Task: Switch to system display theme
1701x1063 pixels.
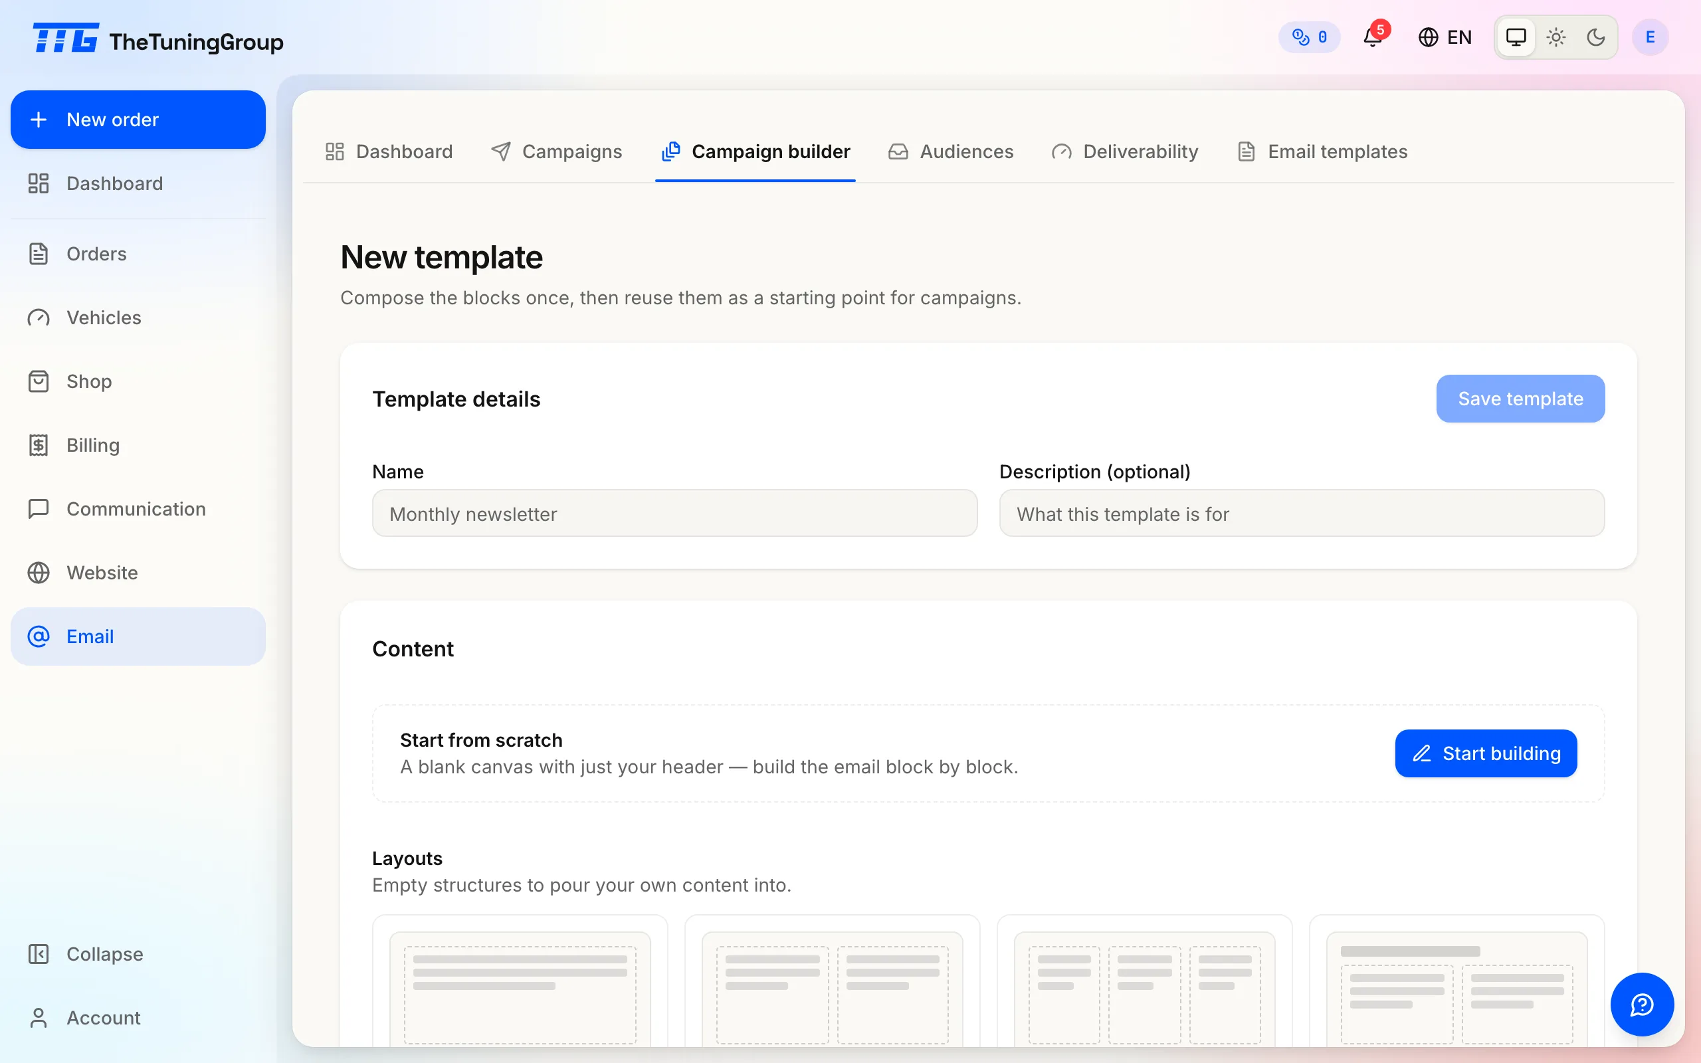Action: [1516, 37]
